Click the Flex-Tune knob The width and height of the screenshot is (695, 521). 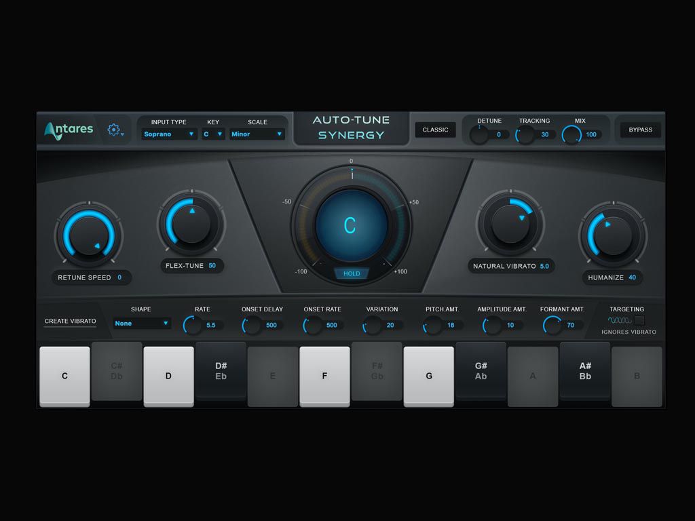coord(191,224)
